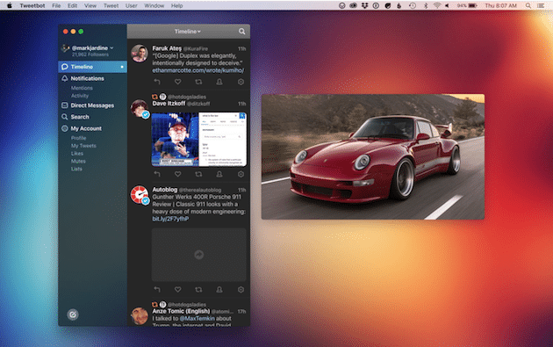Open My Tweets under My Account
The height and width of the screenshot is (347, 553).
tap(83, 146)
